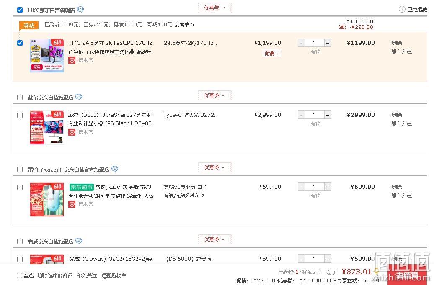Delete the Razer mouse via 删除
This screenshot has width=434, height=285.
pos(397,187)
